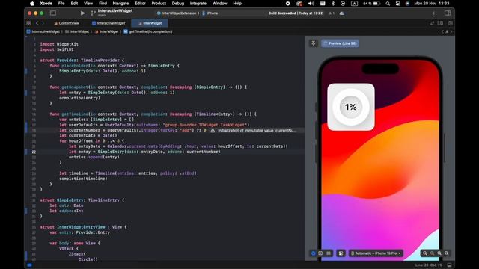Open the InteractiveWidget jump bar project crumb
Screen dimensions: 479x269
43,31
